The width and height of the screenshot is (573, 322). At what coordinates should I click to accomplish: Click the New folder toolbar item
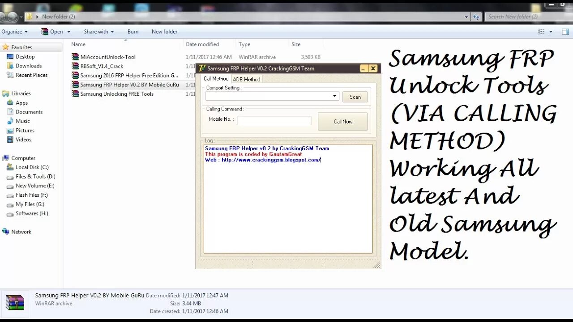click(x=164, y=31)
